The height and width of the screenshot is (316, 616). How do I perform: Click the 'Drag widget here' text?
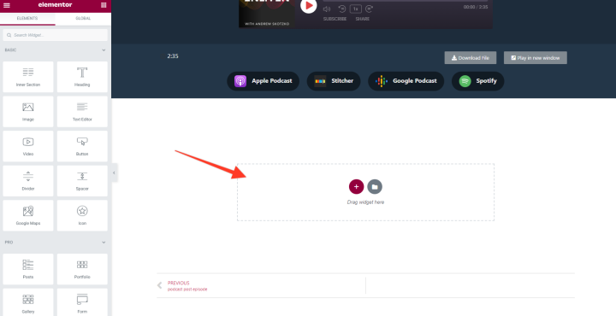click(366, 202)
